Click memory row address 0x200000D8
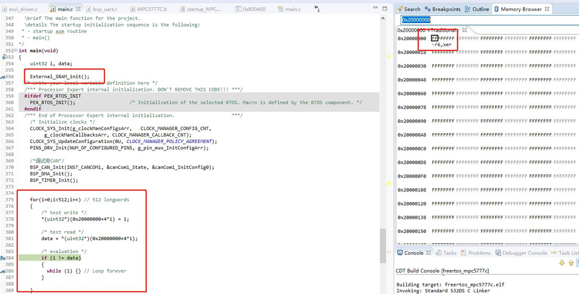This screenshot has width=579, height=294. (412, 162)
